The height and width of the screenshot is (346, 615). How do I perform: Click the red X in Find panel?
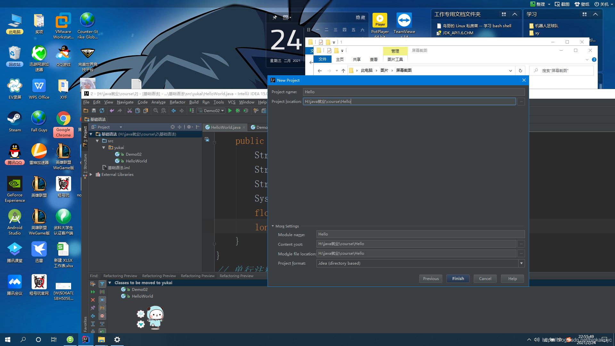[93, 300]
